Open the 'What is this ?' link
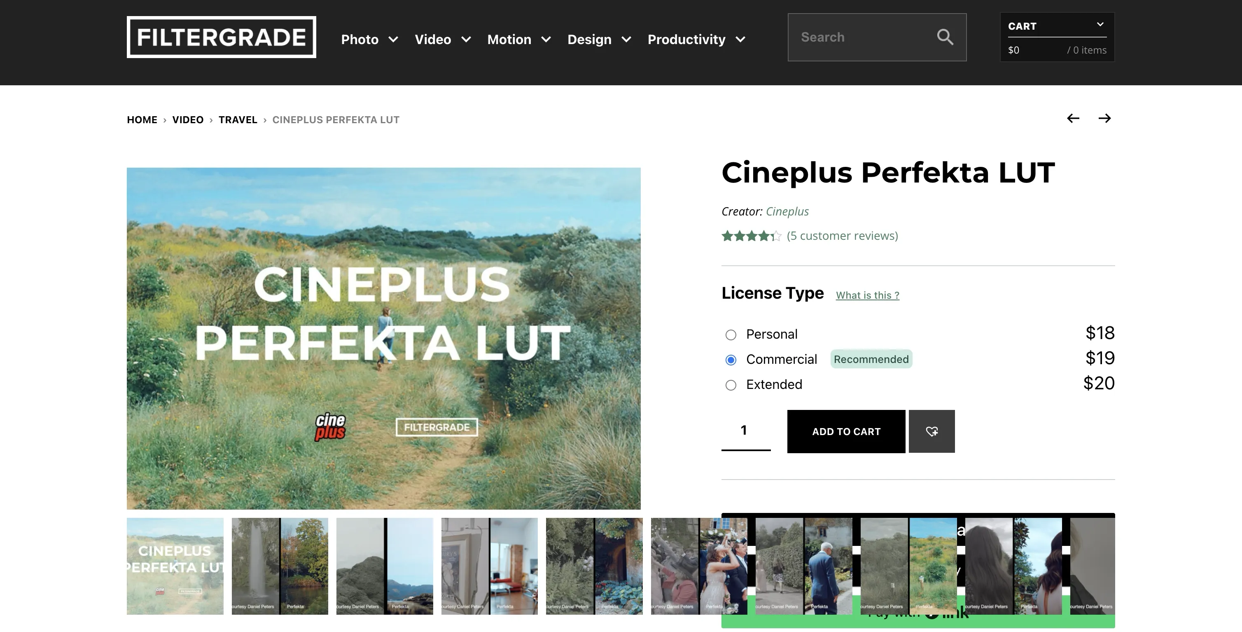The height and width of the screenshot is (632, 1242). click(x=867, y=295)
